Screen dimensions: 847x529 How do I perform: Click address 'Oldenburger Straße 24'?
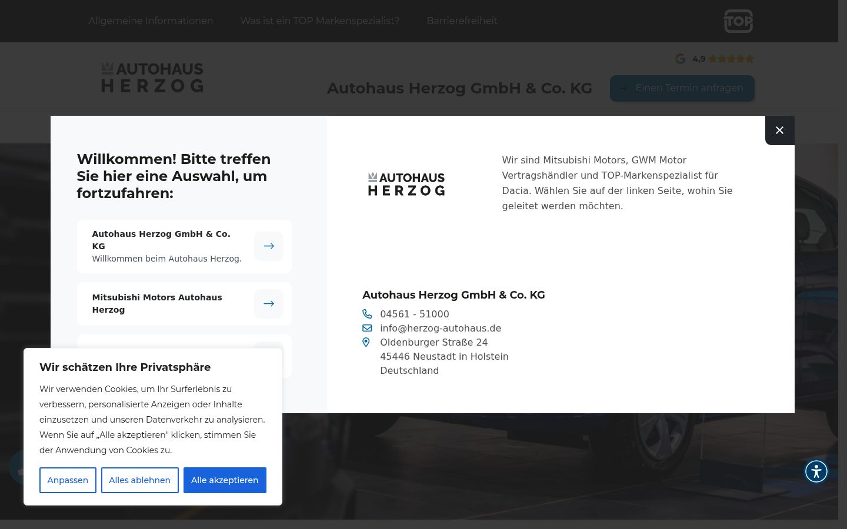[x=434, y=342]
